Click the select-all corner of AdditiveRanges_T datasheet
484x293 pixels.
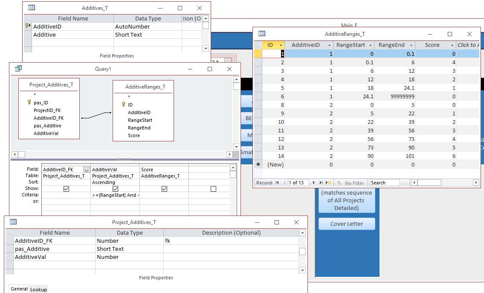(258, 45)
